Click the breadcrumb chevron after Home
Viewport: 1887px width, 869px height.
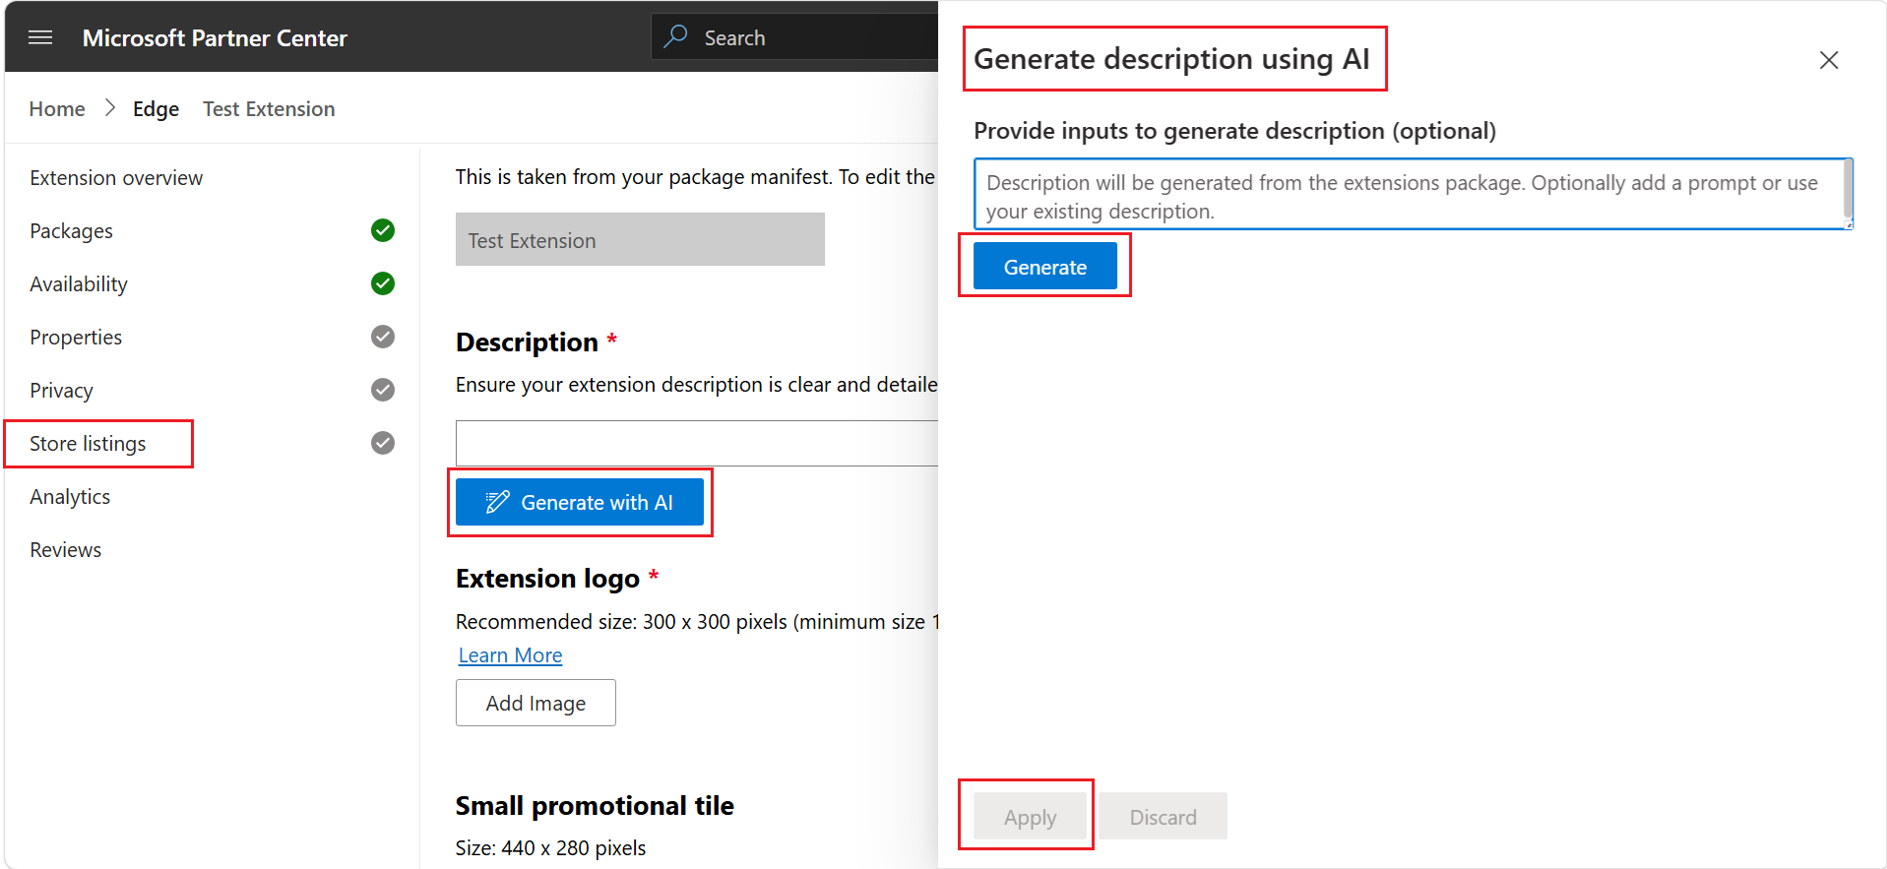coord(110,108)
